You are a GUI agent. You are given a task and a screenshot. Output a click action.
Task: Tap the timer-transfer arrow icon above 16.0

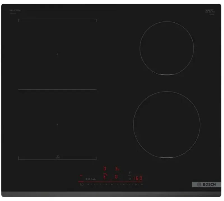[130, 173]
